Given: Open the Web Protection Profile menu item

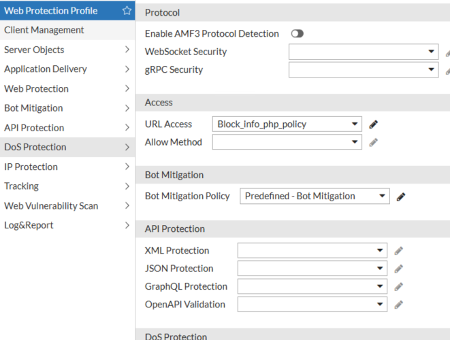Looking at the screenshot, I should (x=51, y=11).
